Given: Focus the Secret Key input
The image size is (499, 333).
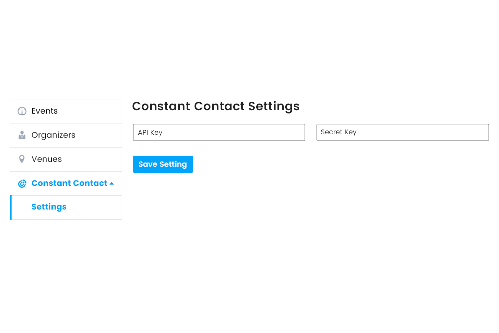Looking at the screenshot, I should pyautogui.click(x=402, y=132).
